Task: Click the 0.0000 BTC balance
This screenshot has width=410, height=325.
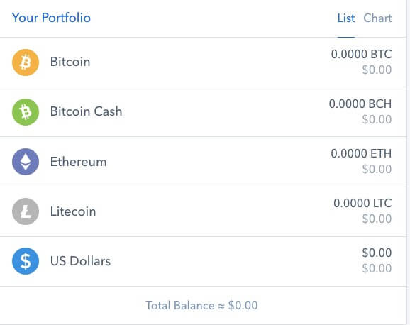Action: pos(361,54)
